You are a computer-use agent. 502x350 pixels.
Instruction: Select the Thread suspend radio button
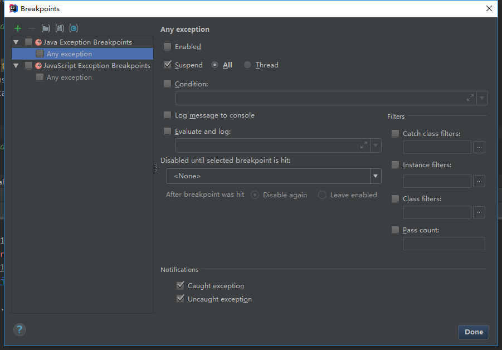point(248,65)
